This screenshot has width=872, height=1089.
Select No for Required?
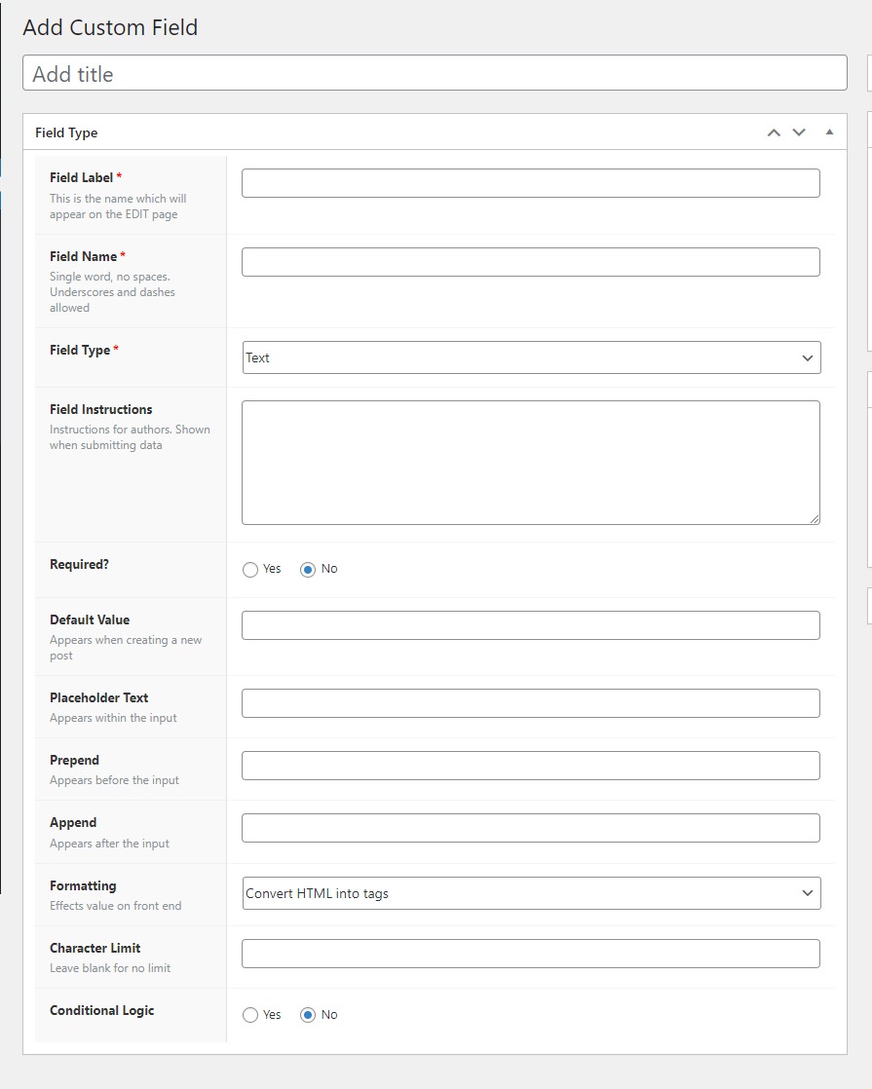(x=308, y=570)
